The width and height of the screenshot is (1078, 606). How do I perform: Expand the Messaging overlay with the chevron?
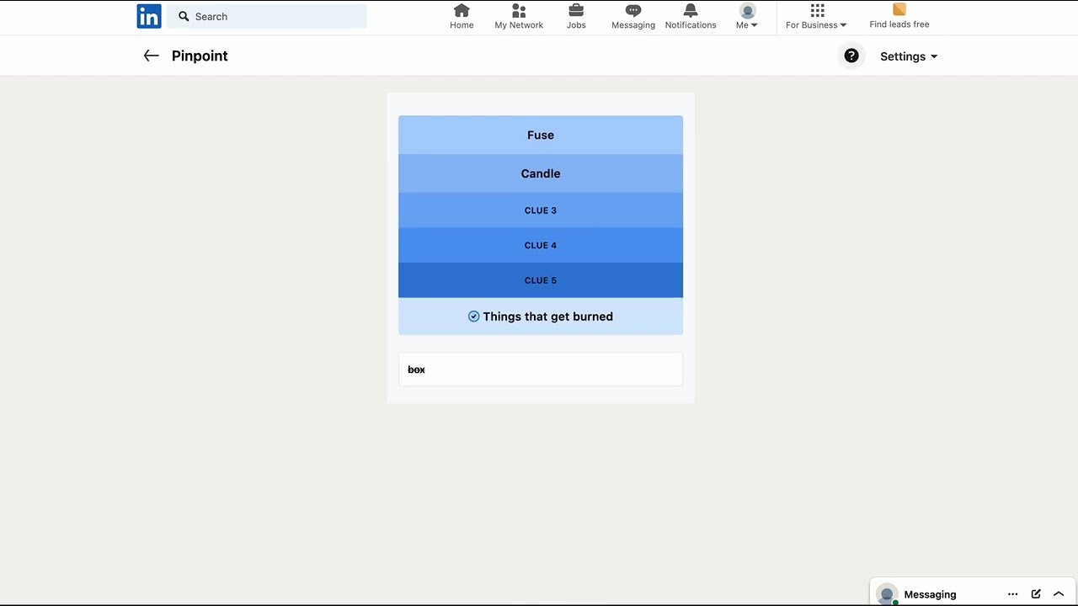pos(1059,594)
